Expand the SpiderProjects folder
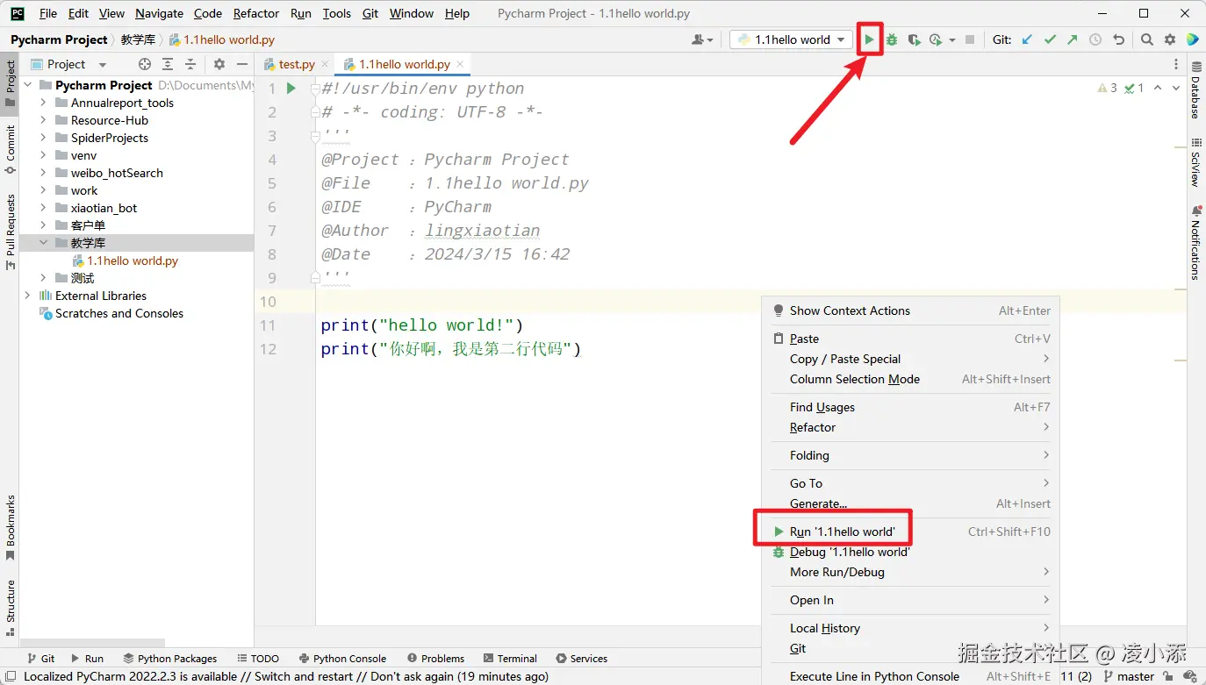Viewport: 1206px width, 685px height. click(43, 138)
